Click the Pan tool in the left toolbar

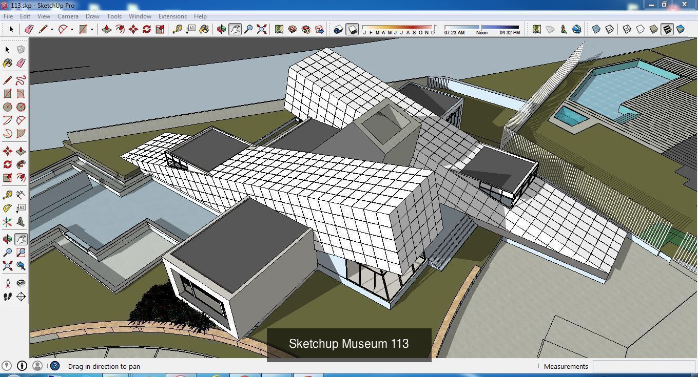pyautogui.click(x=21, y=239)
